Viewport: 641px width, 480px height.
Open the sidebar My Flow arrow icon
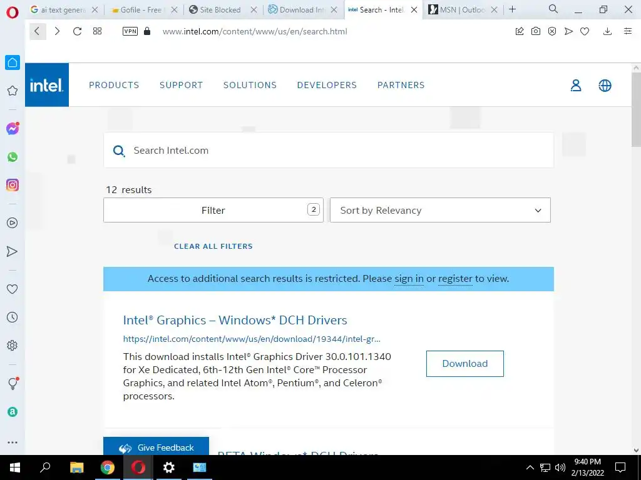click(13, 251)
